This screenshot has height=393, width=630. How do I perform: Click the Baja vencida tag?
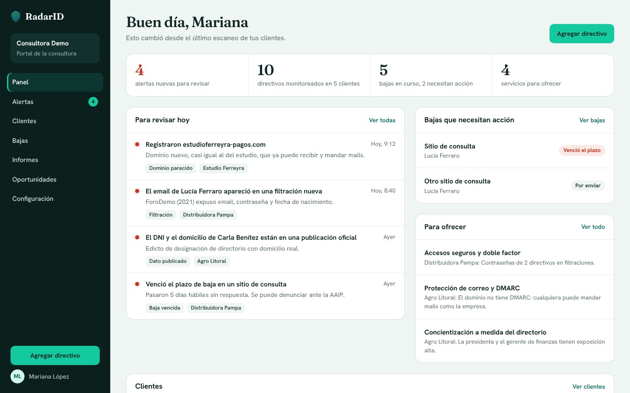click(164, 308)
